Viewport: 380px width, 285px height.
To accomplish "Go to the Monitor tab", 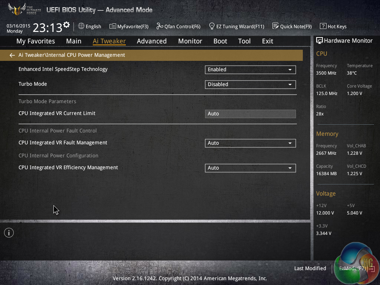I will coord(190,41).
